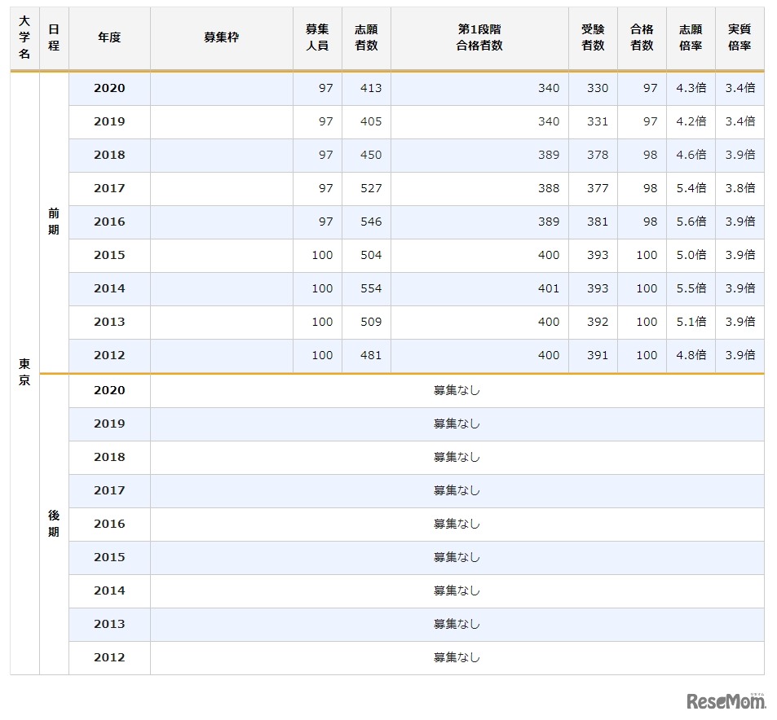Click the 受験者数 column header
Screen dimensions: 777x720
click(592, 38)
